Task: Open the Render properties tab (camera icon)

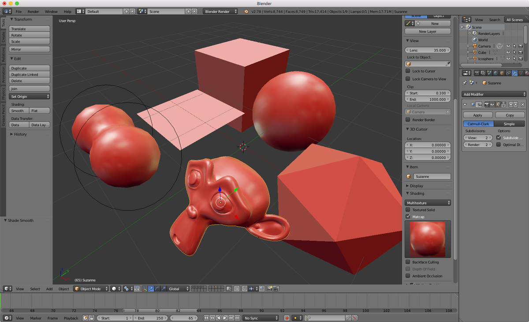Action: pyautogui.click(x=477, y=73)
